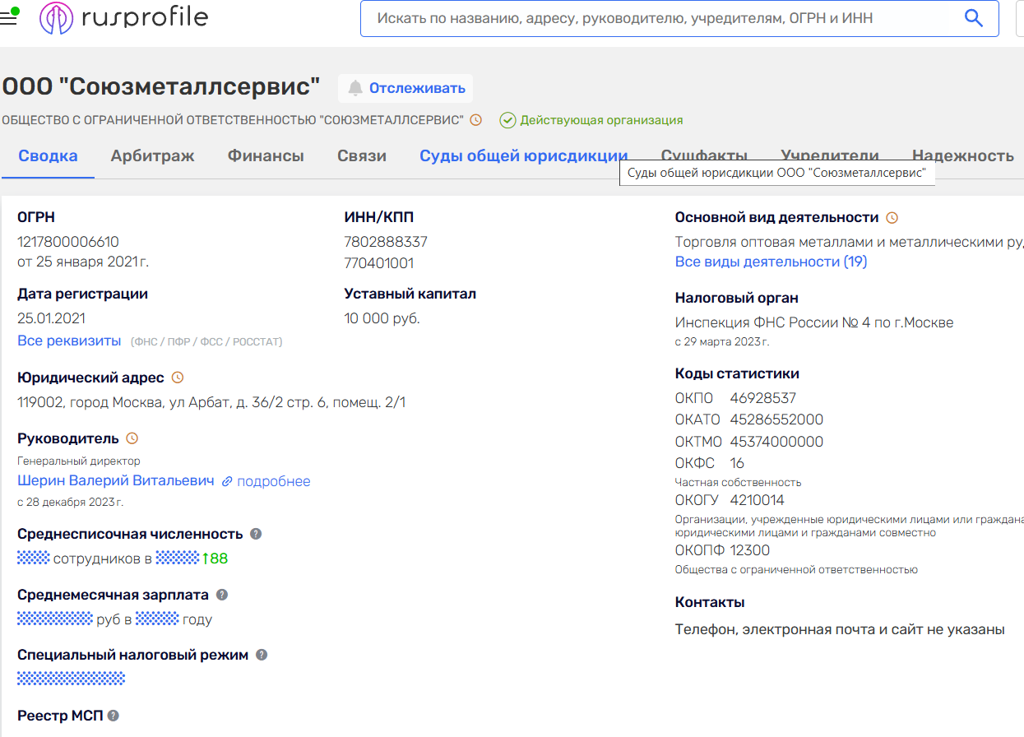Click the hidden employee count placeholder
Image resolution: width=1024 pixels, height=737 pixels.
click(34, 559)
